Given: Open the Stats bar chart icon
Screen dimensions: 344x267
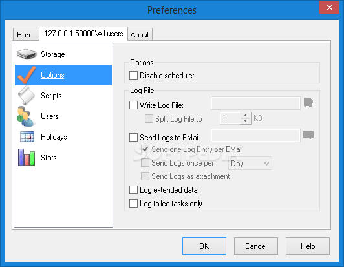Looking at the screenshot, I should 27,157.
